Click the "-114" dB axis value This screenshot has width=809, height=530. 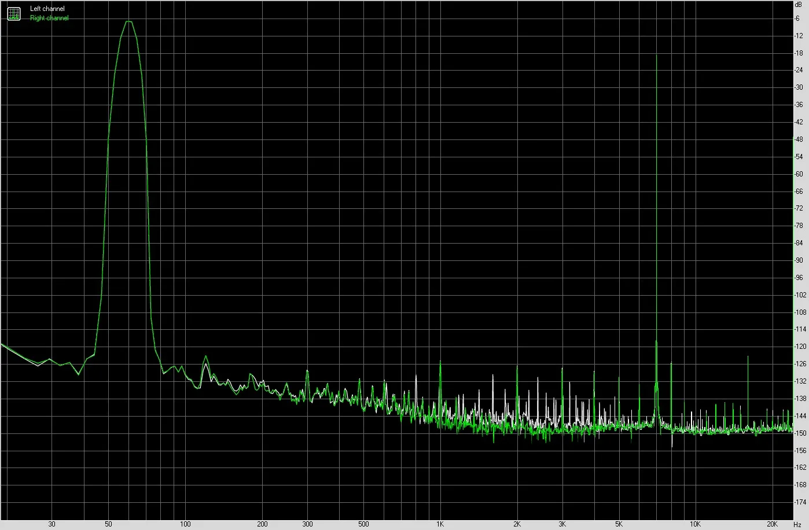[x=800, y=329]
